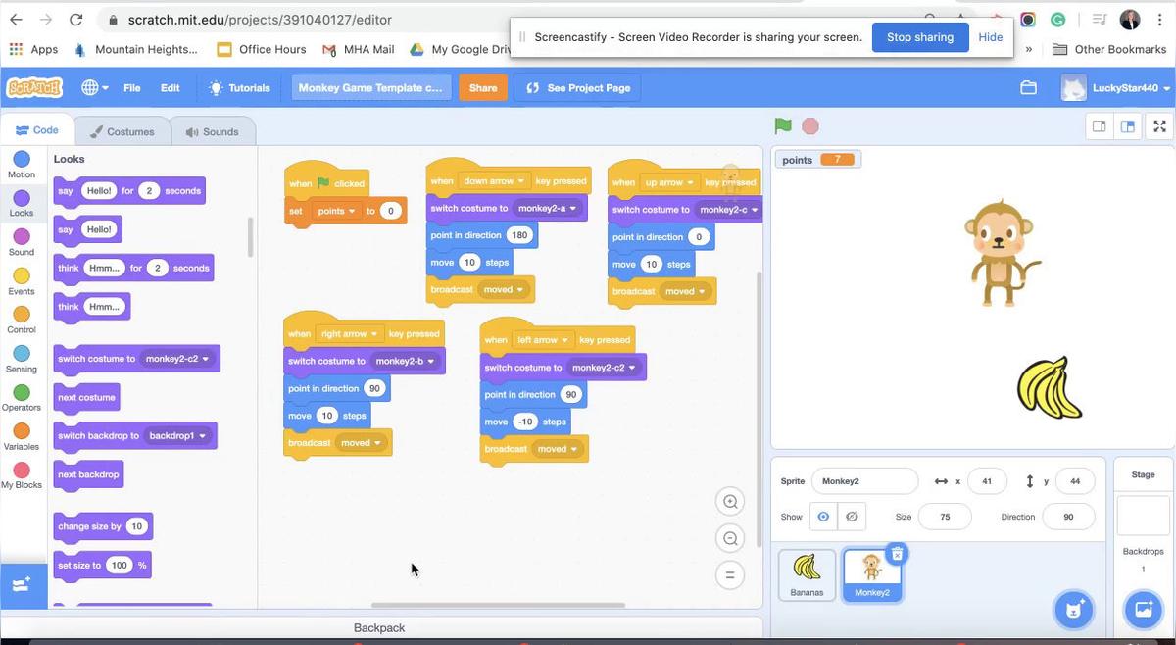The width and height of the screenshot is (1176, 645).
Task: Reload the browser page
Action: click(x=75, y=20)
